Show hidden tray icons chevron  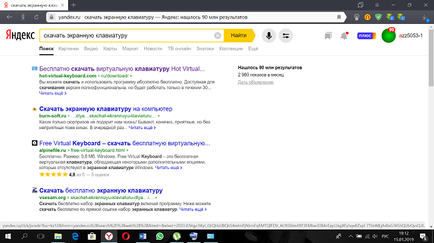coord(351,236)
